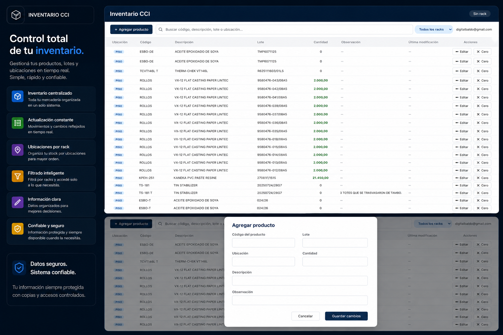Focus the top search field for código, descripción
Viewport: 503px width, 335px height.
284,29
